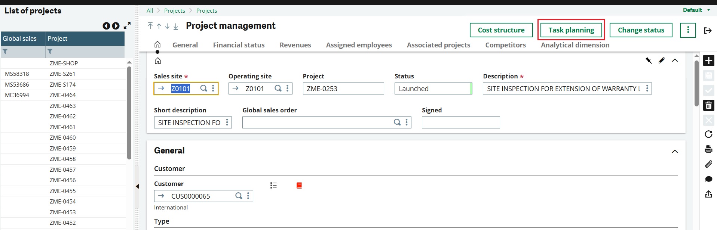Viewport: 717px width, 230px height.
Task: Click the Cost structure button
Action: point(501,30)
